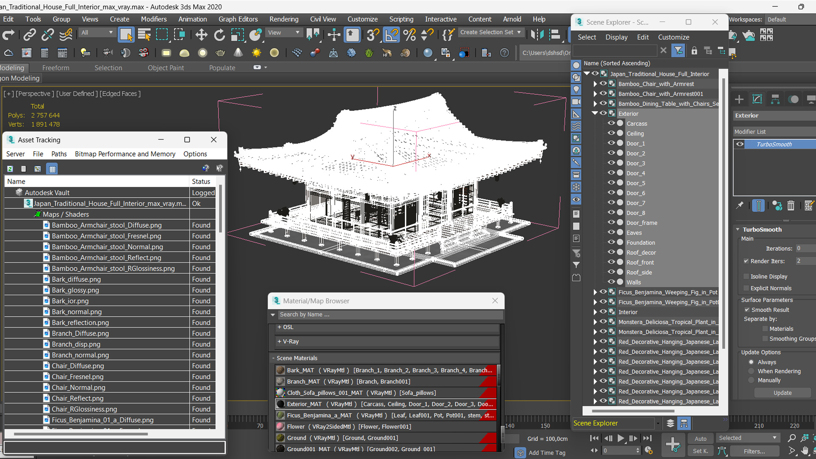816x459 pixels.
Task: Enable Explicit Normals checkbox
Action: [746, 288]
